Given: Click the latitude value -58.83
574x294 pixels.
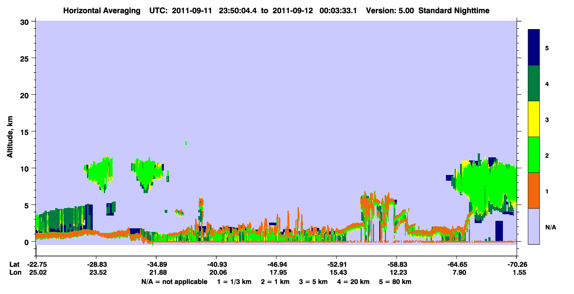Looking at the screenshot, I should 396,264.
